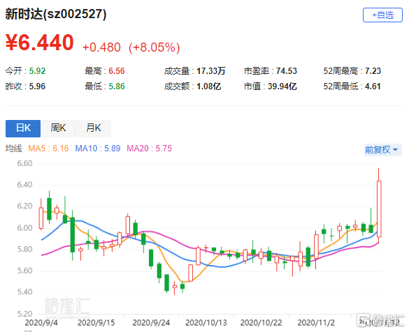Click the 市值 market cap 39.94亿

282,86
